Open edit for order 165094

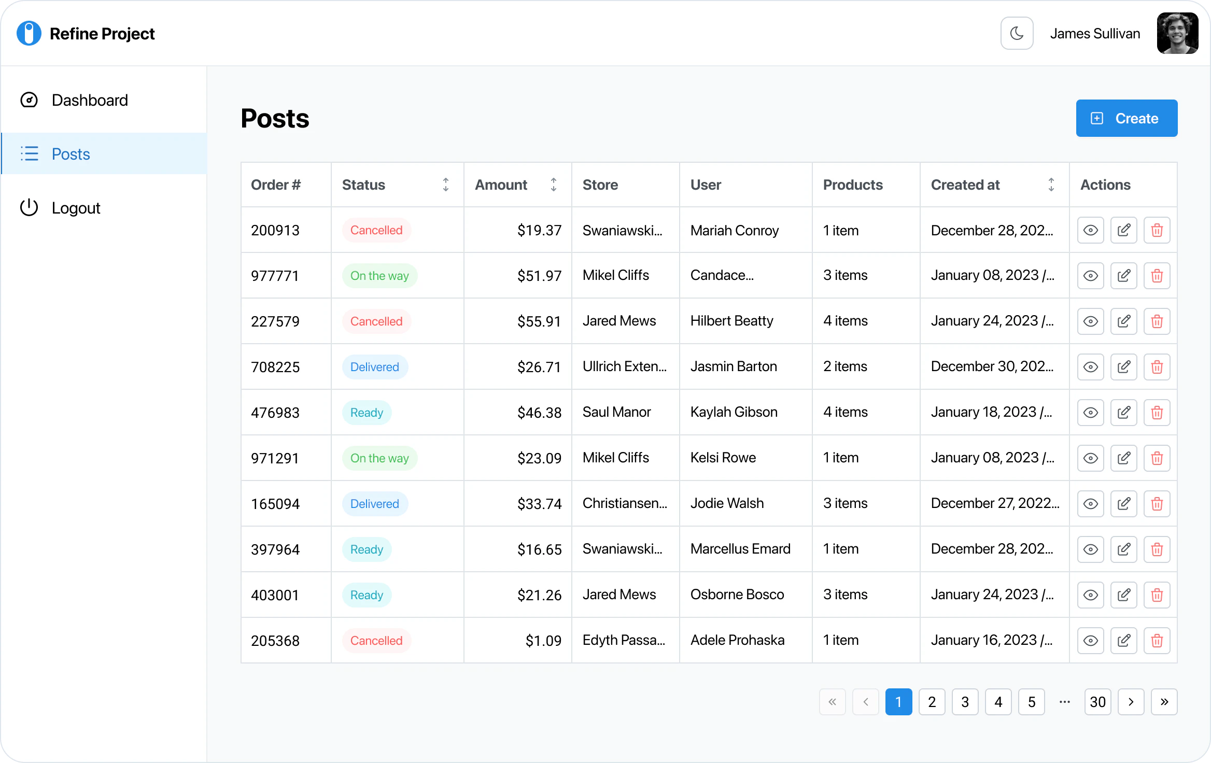1123,504
